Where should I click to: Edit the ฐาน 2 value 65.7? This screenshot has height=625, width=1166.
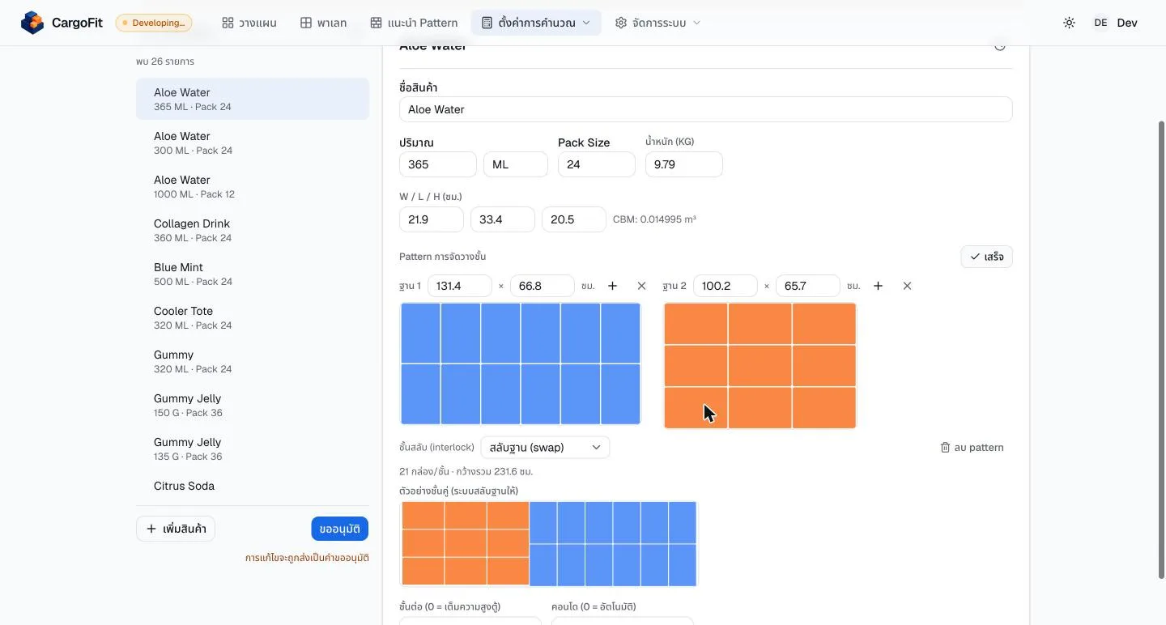(x=807, y=286)
